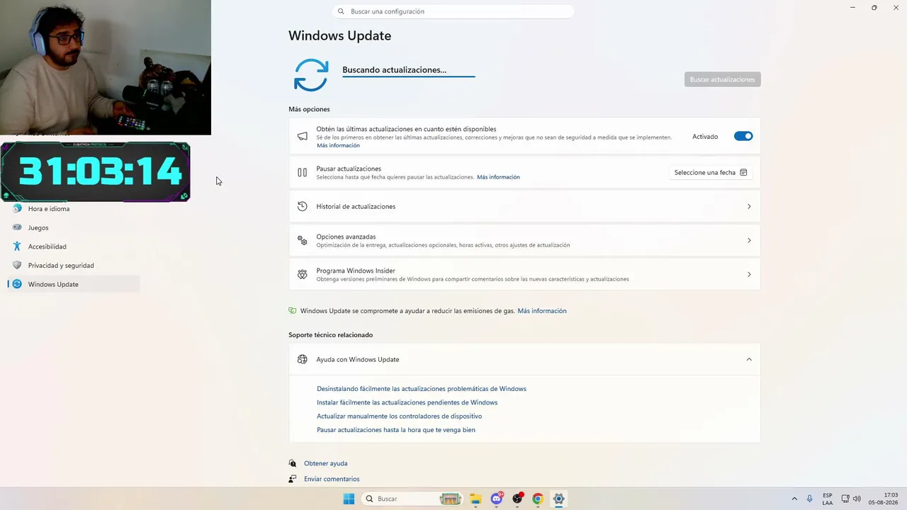The width and height of the screenshot is (907, 510).
Task: Click the Enviar comentarios link
Action: (332, 479)
